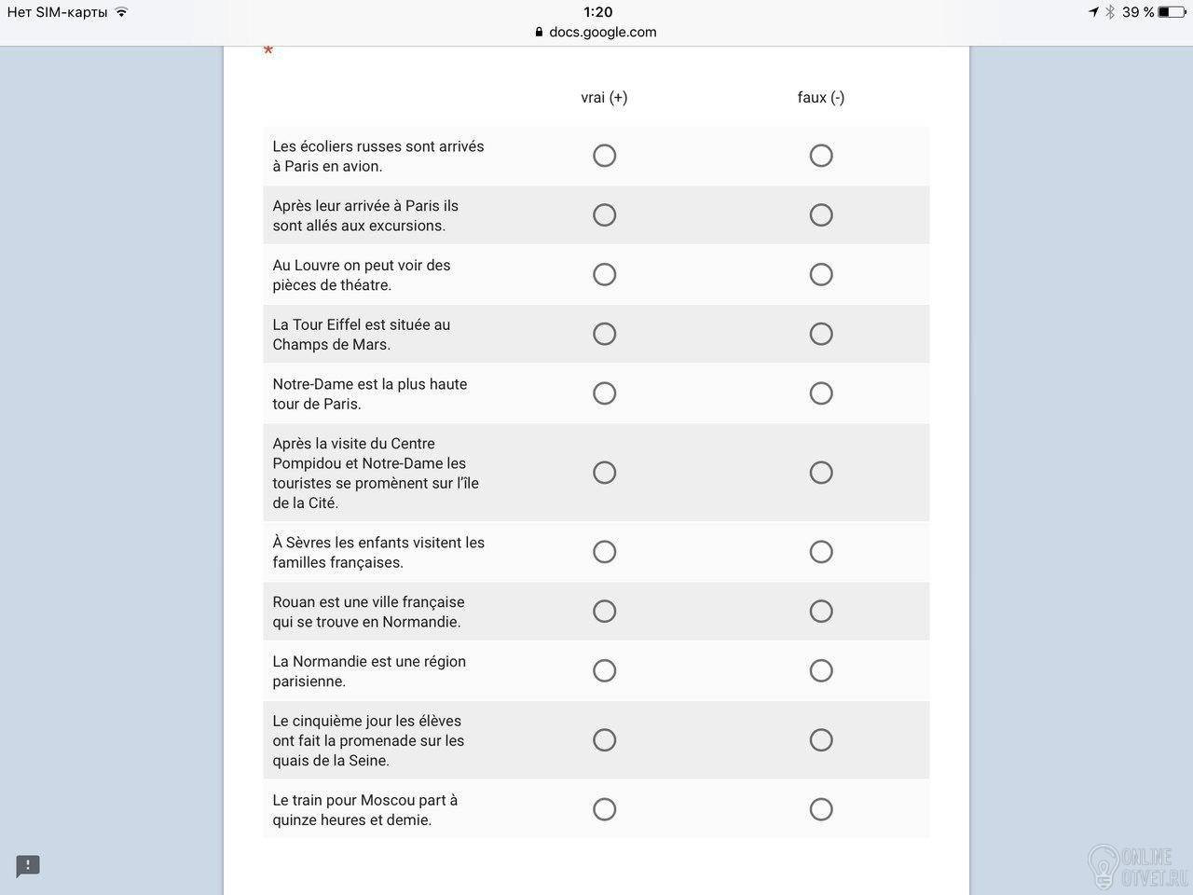Select vrai for Tour Eiffel at Champs de Mars
1193x895 pixels.
(604, 334)
